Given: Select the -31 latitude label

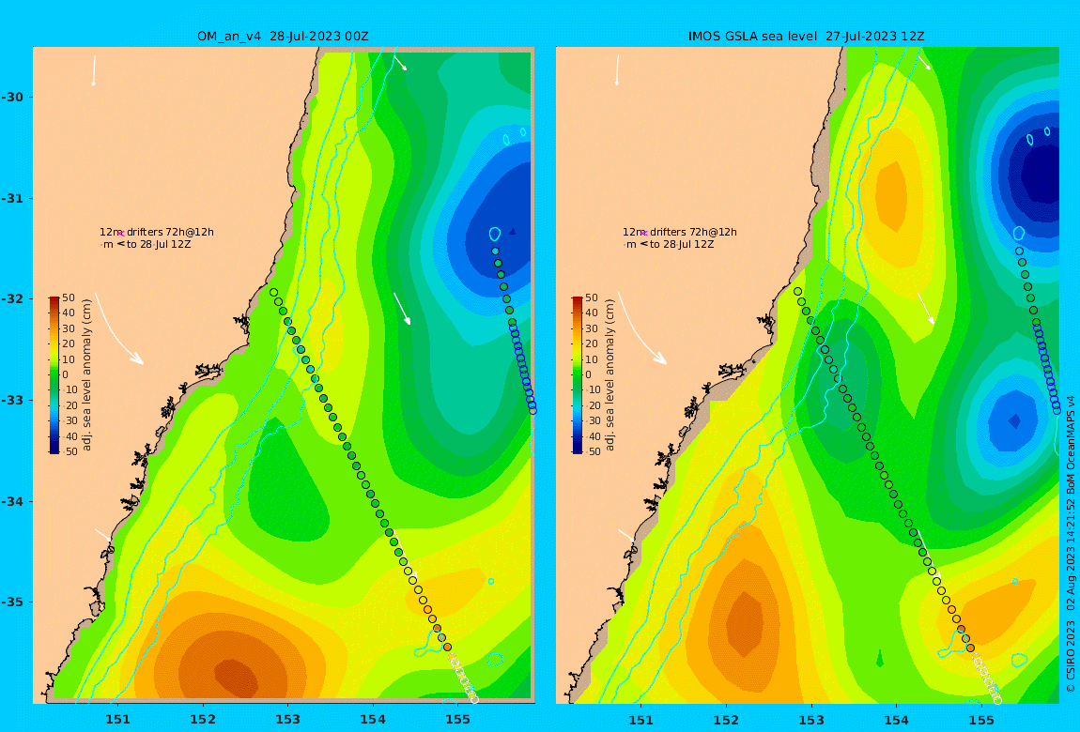Looking at the screenshot, I should click(x=11, y=198).
